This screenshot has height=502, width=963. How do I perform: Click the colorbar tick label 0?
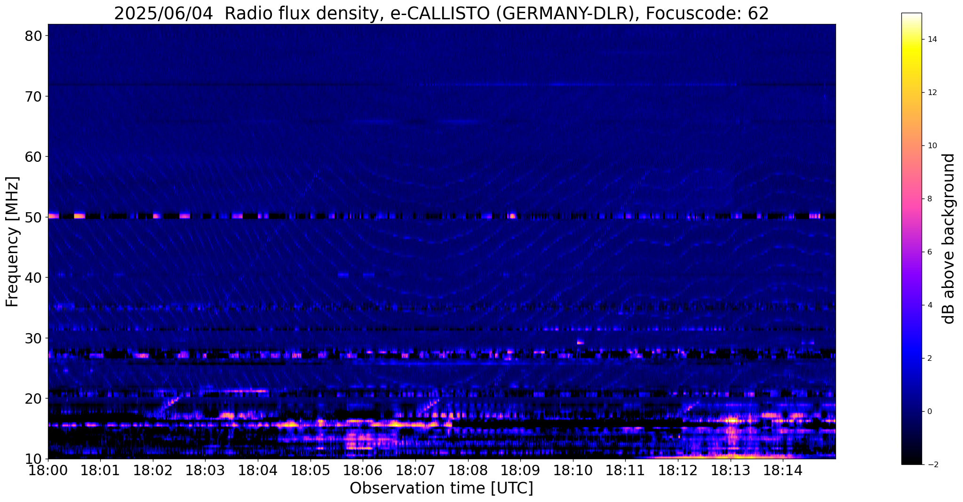click(x=929, y=412)
